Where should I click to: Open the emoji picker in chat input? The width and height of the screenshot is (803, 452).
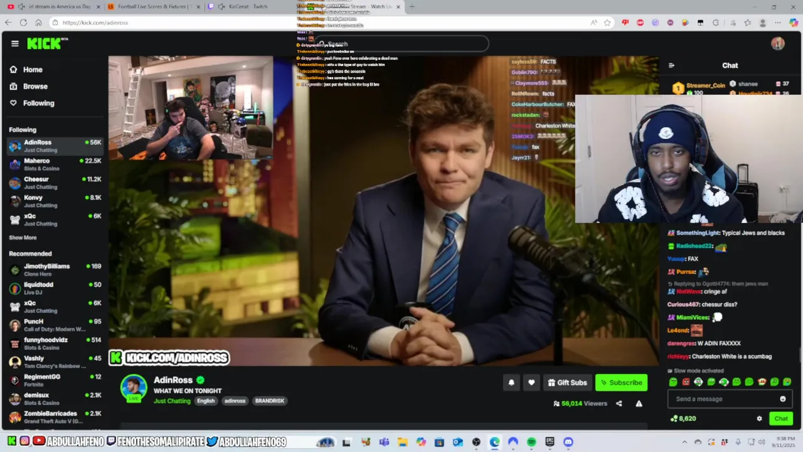[783, 399]
